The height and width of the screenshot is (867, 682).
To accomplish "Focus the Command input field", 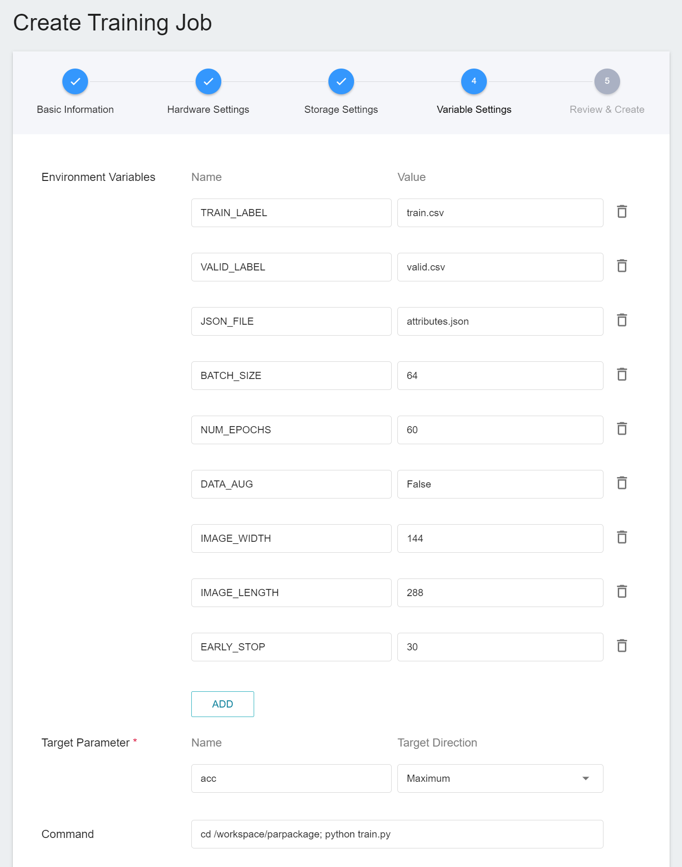I will pyautogui.click(x=397, y=834).
